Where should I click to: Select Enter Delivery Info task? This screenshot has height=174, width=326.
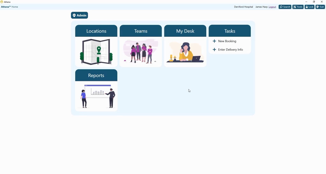(x=230, y=50)
